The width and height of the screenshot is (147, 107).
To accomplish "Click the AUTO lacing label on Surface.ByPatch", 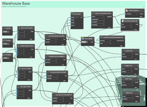I will (141, 17).
